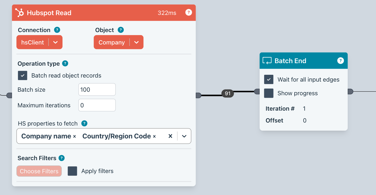
Task: Open the Search Filters help icon
Action: click(x=61, y=158)
